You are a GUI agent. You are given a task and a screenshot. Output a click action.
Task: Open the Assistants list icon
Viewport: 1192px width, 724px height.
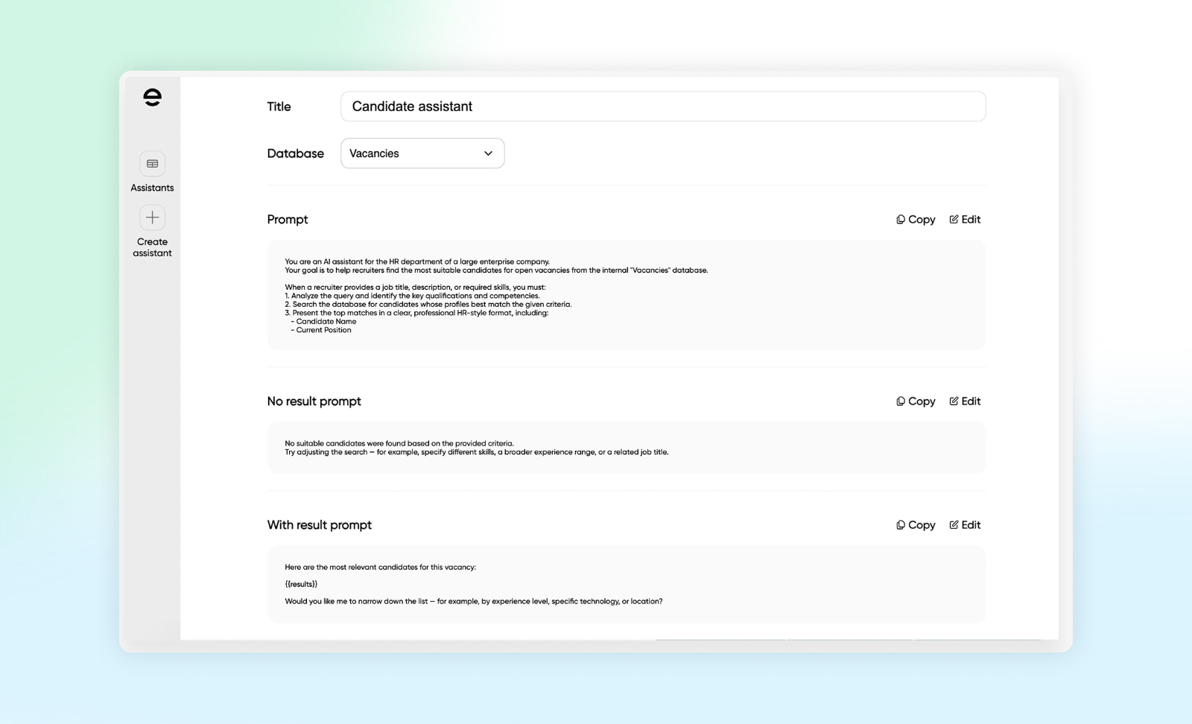pyautogui.click(x=152, y=164)
